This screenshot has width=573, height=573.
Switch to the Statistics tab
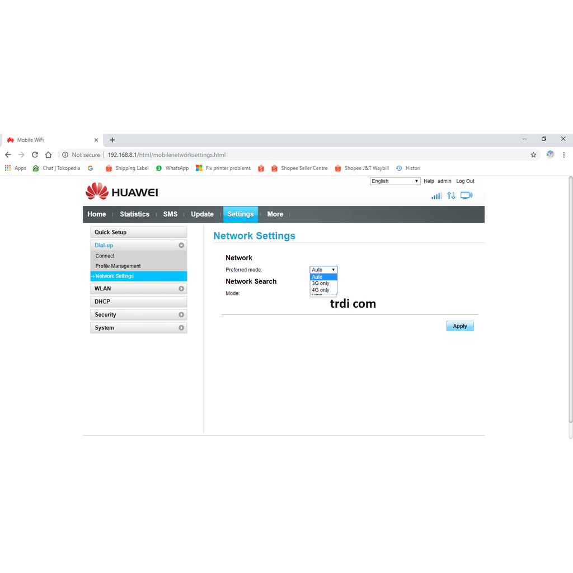pos(134,214)
